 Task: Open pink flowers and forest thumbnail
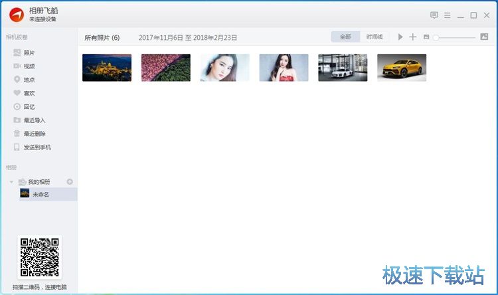(x=166, y=67)
